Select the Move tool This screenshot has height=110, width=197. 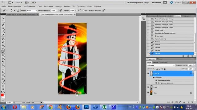3,18
